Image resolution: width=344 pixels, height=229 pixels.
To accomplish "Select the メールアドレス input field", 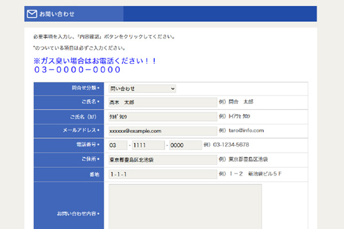I will [162, 131].
